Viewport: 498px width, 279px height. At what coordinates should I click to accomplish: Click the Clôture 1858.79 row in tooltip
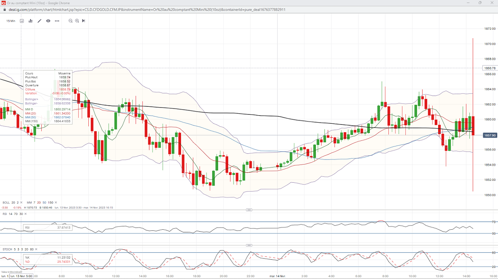coord(48,89)
